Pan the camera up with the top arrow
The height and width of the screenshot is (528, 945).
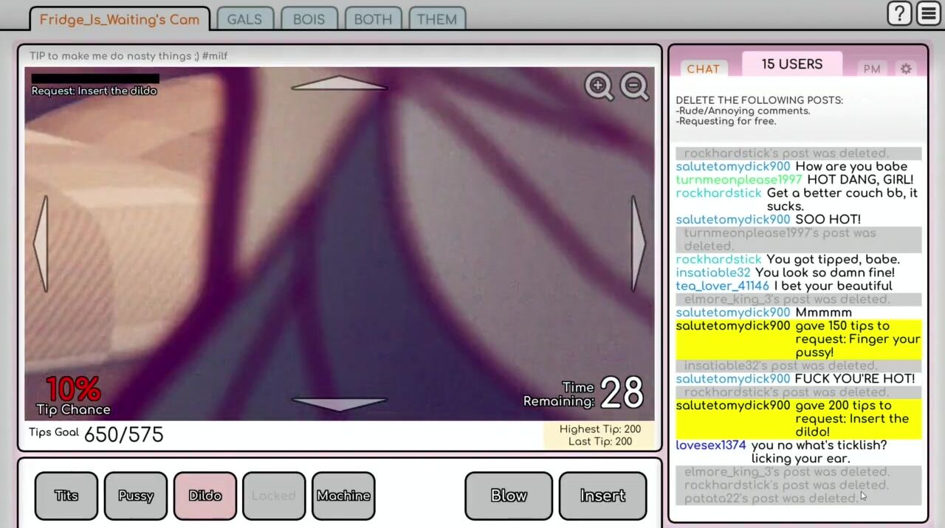(339, 83)
